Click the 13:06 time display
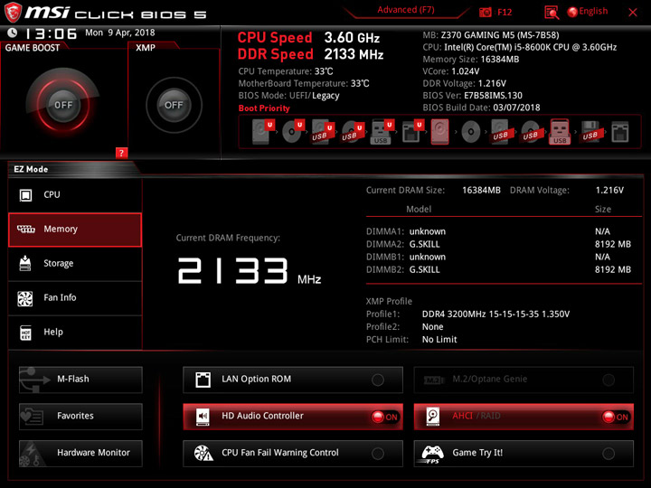This screenshot has width=651, height=488. (51, 33)
